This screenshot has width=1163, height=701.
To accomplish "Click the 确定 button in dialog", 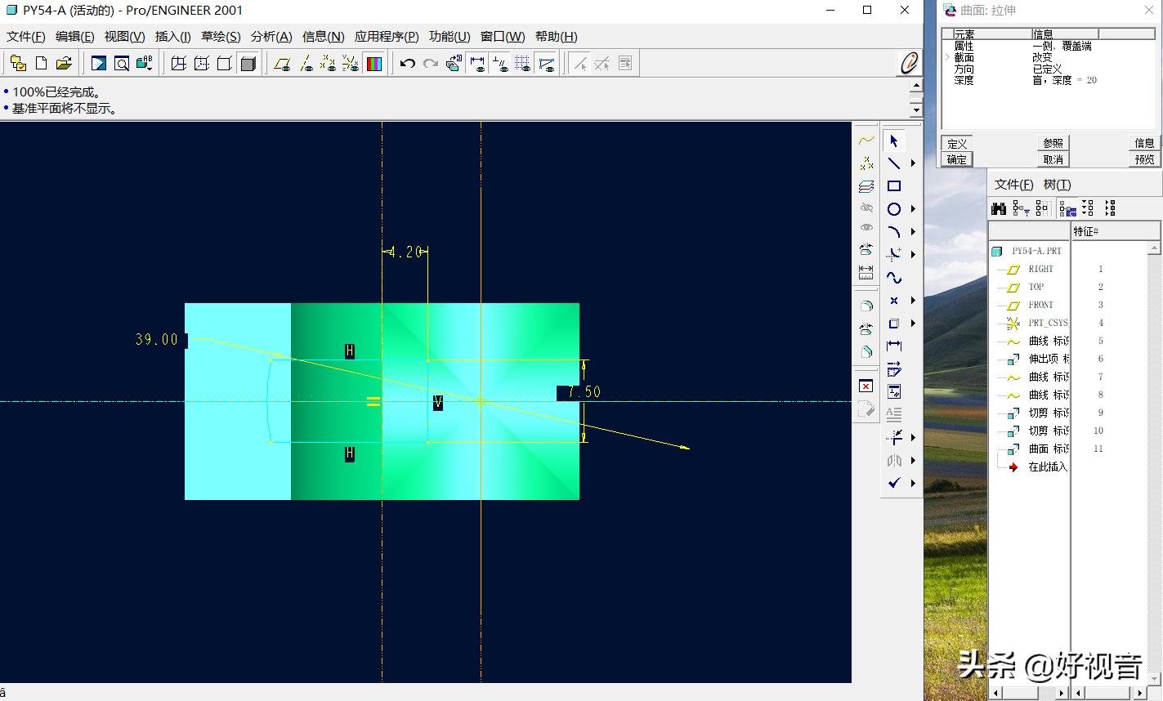I will pos(957,159).
